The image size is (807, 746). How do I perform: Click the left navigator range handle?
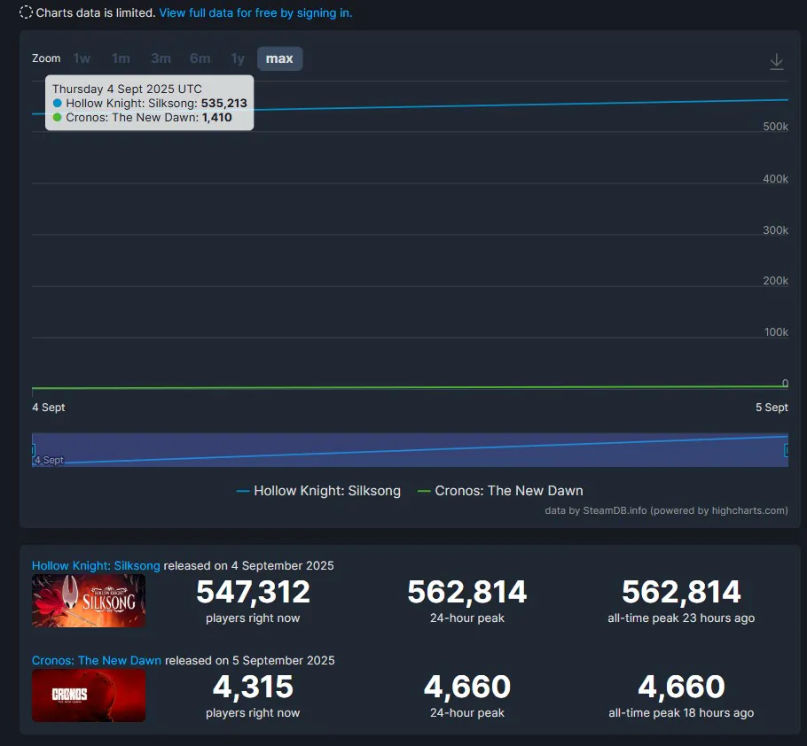pos(33,450)
